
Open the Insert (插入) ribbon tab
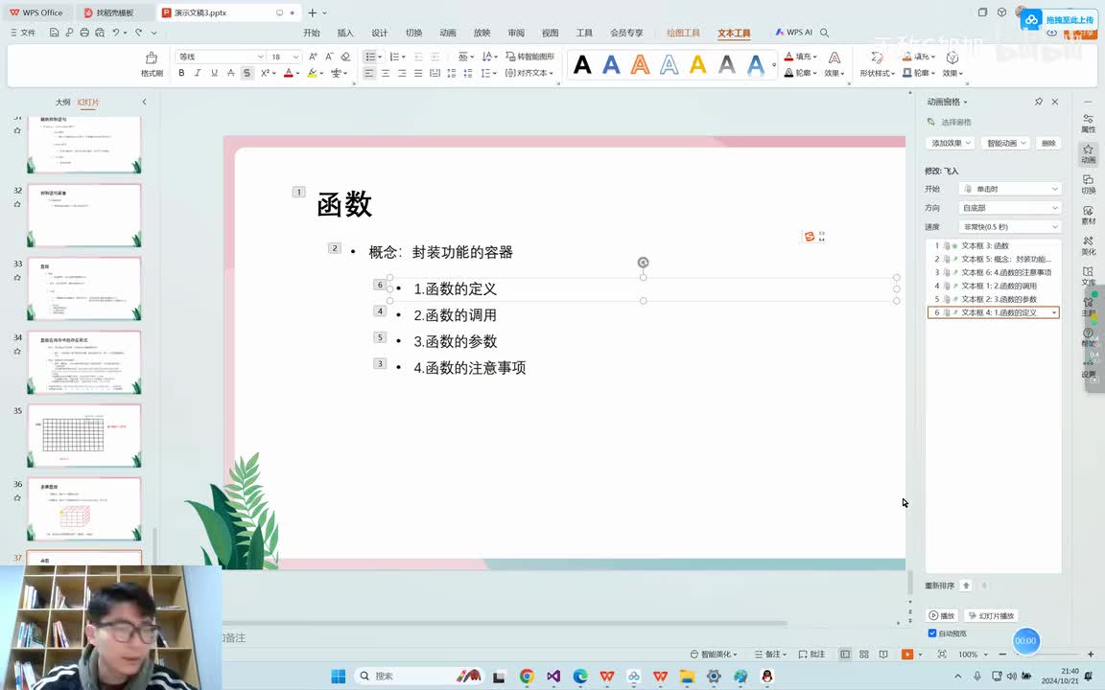pyautogui.click(x=345, y=34)
